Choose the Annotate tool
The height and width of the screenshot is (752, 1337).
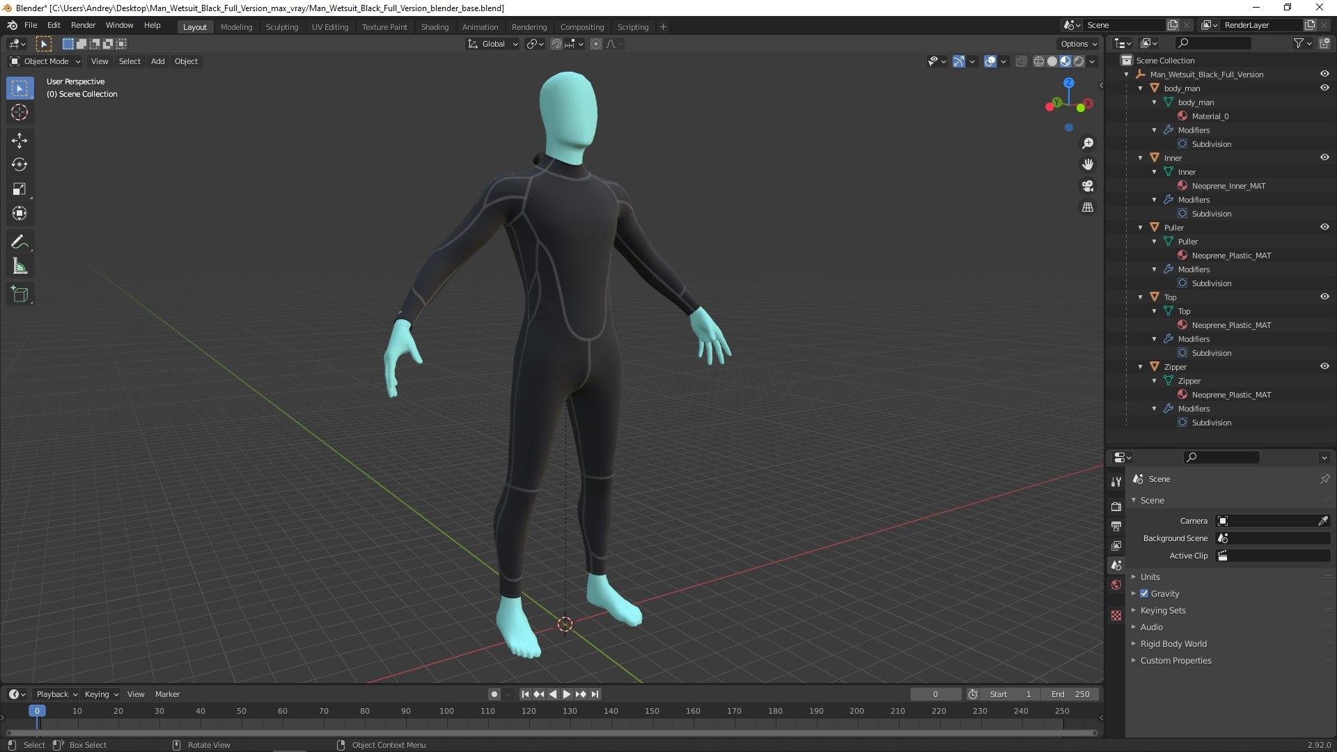(19, 242)
